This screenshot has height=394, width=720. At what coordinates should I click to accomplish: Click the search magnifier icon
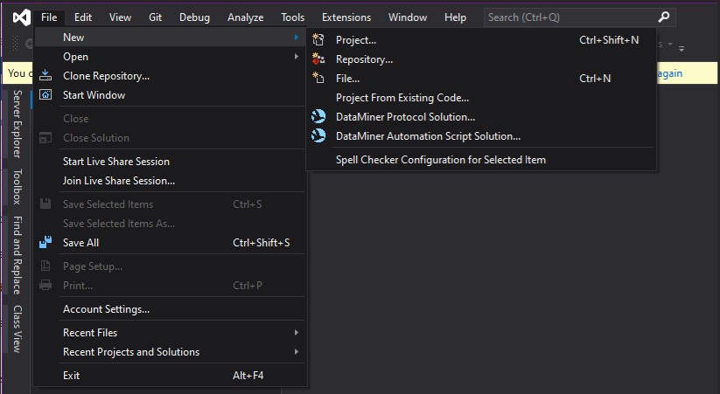click(x=663, y=17)
